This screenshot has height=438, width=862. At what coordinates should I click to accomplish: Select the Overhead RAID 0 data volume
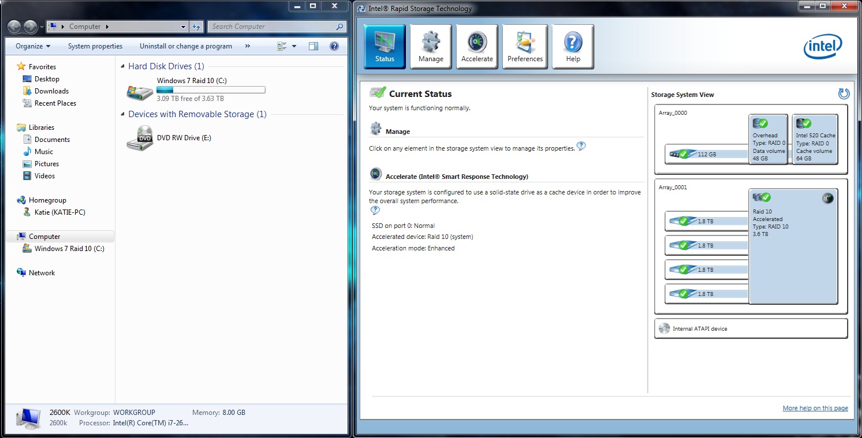(768, 139)
